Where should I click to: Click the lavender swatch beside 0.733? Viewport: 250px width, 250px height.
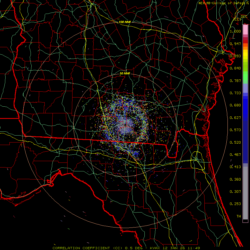245,88
